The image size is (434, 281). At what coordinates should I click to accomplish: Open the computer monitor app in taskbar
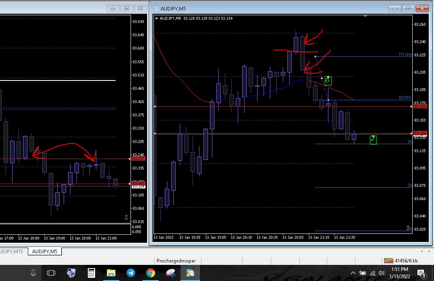[71, 273]
